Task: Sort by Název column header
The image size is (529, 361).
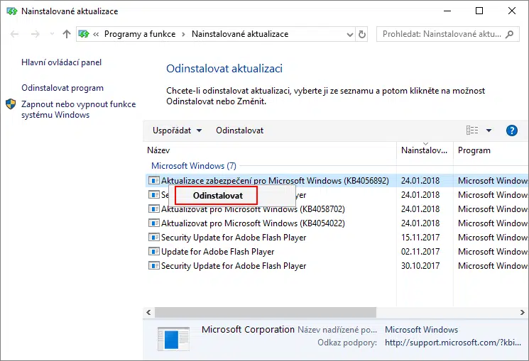Action: tap(271, 150)
